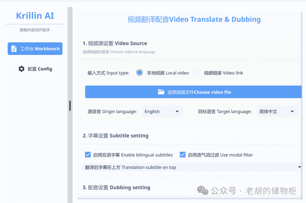
Task: Click the Video Translate & Dubbing heading
Action: [194, 20]
